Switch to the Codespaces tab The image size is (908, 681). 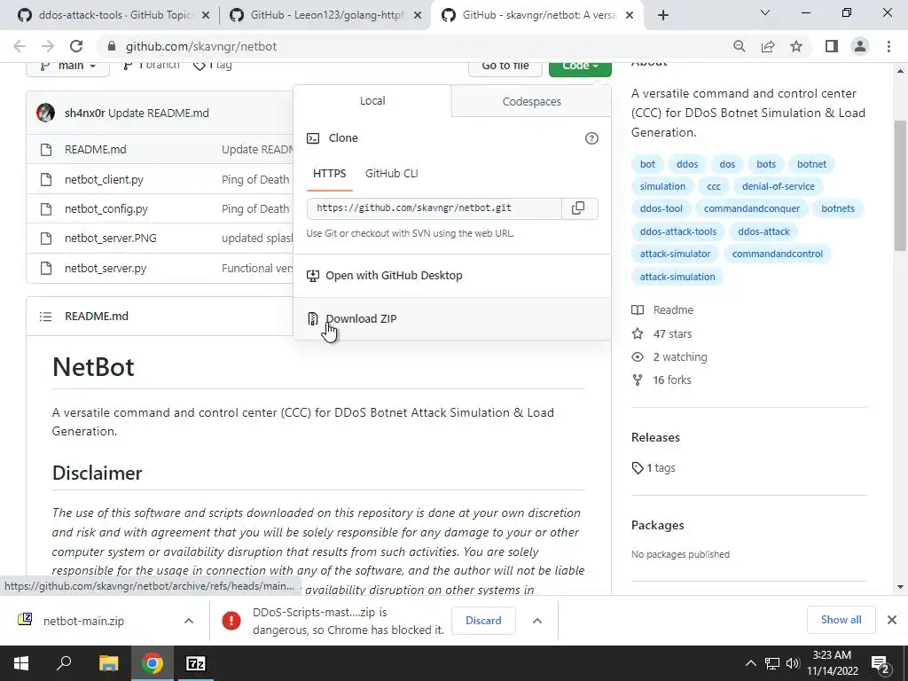pos(532,102)
